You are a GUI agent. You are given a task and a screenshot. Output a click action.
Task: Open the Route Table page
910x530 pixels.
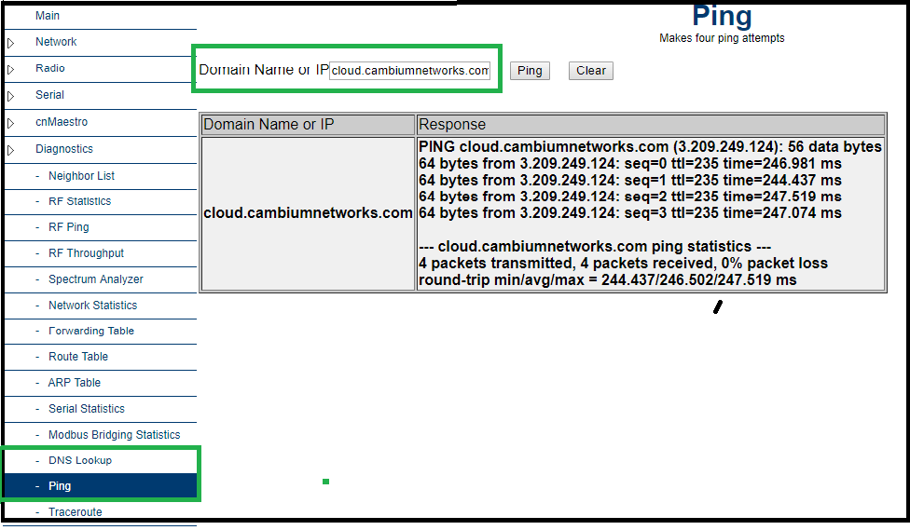(78, 357)
